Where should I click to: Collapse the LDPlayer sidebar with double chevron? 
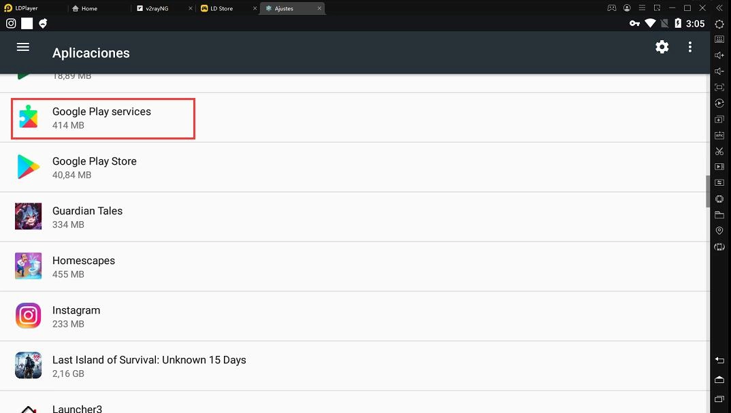(719, 8)
